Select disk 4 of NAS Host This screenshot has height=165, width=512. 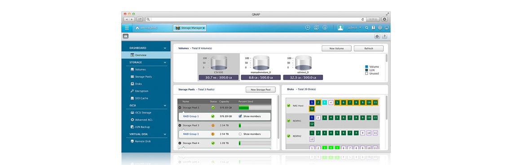click(x=331, y=102)
